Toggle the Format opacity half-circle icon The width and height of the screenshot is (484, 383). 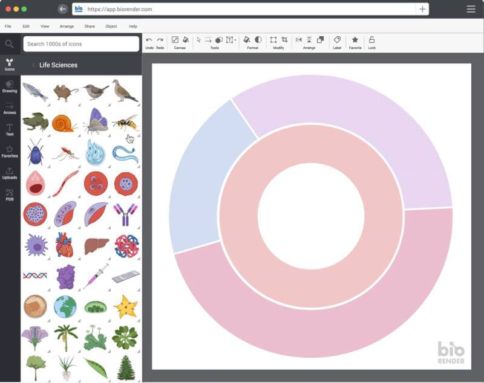coord(258,40)
